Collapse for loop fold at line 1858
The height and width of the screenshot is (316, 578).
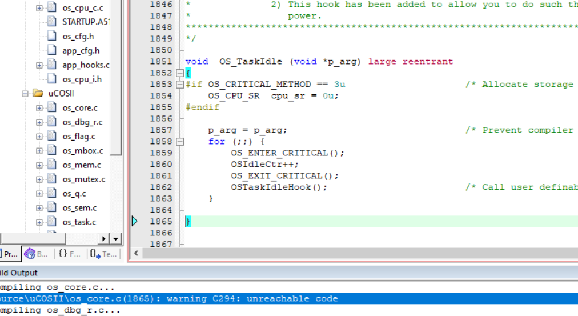180,142
